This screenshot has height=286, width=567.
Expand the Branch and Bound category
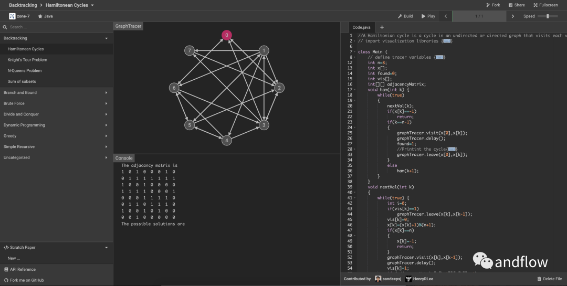(x=56, y=93)
